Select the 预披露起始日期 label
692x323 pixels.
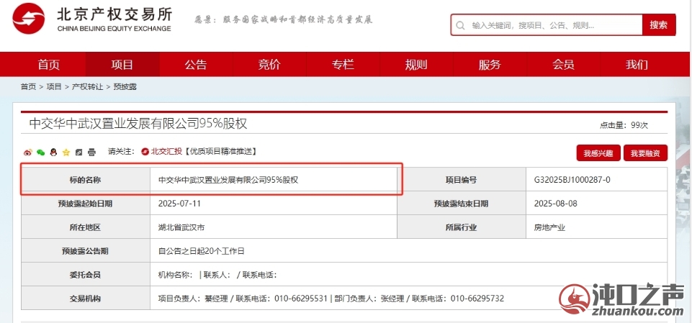pos(85,204)
